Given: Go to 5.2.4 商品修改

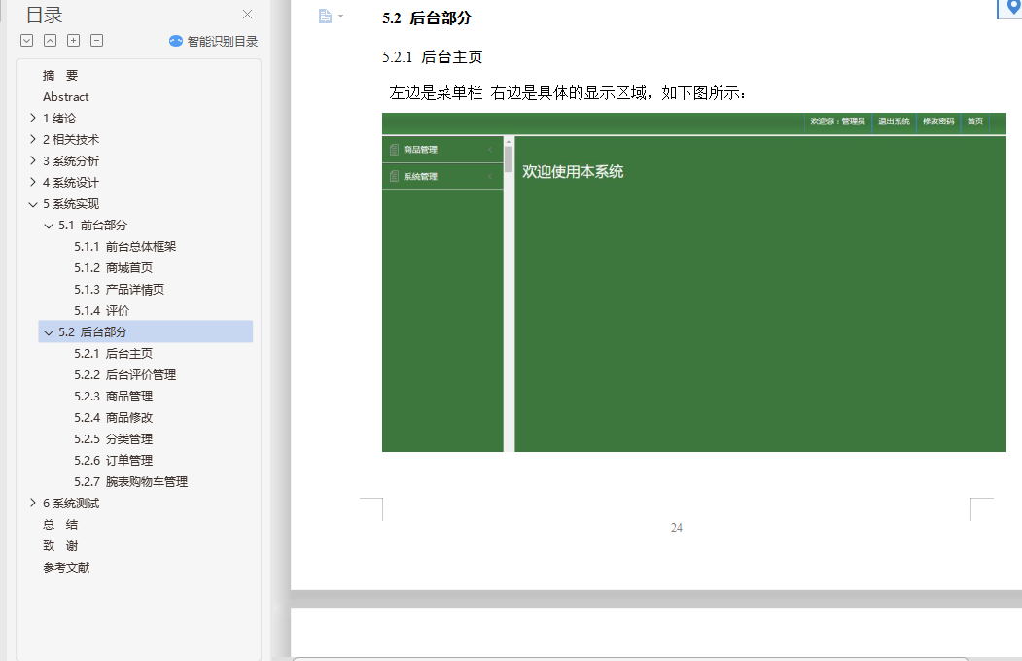Looking at the screenshot, I should pos(114,418).
